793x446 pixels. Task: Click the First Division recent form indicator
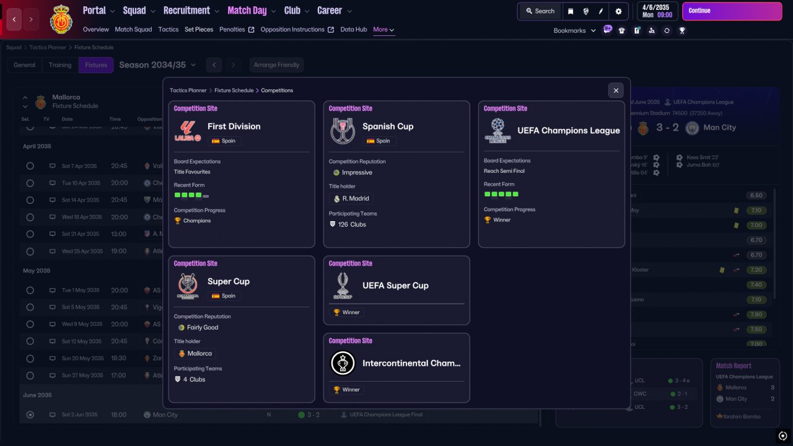coord(191,195)
